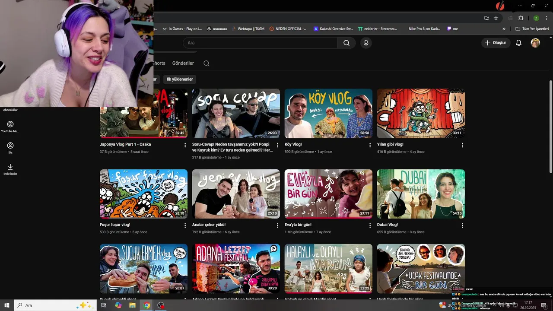Open Chrome extensions puzzle icon

pos(521,18)
